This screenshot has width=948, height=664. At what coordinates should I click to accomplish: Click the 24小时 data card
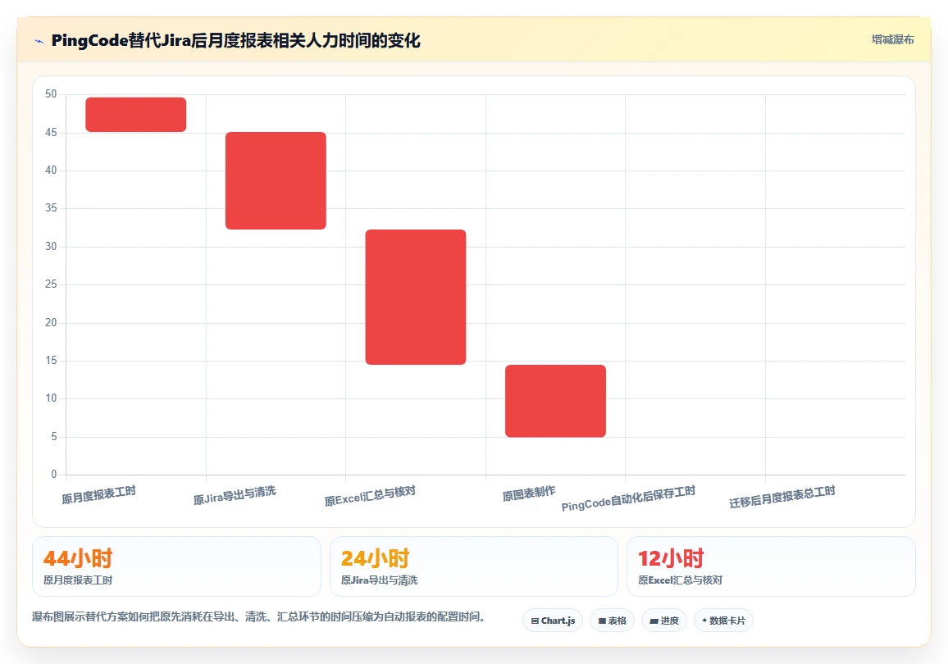[474, 566]
